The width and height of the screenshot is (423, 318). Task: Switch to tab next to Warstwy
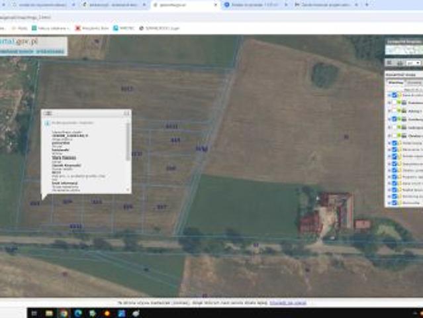point(414,83)
